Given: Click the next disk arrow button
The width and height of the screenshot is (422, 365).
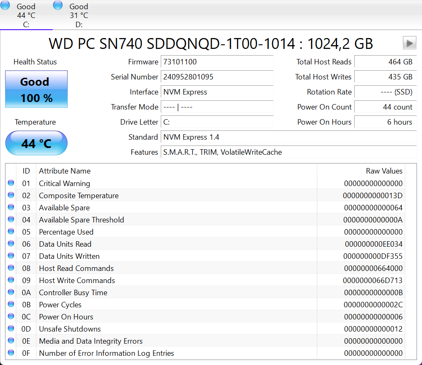Looking at the screenshot, I should tap(409, 43).
